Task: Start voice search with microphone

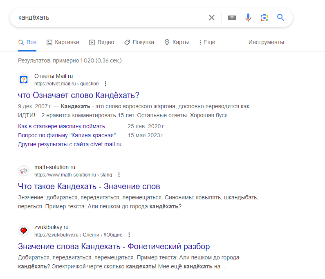Action: tap(248, 18)
